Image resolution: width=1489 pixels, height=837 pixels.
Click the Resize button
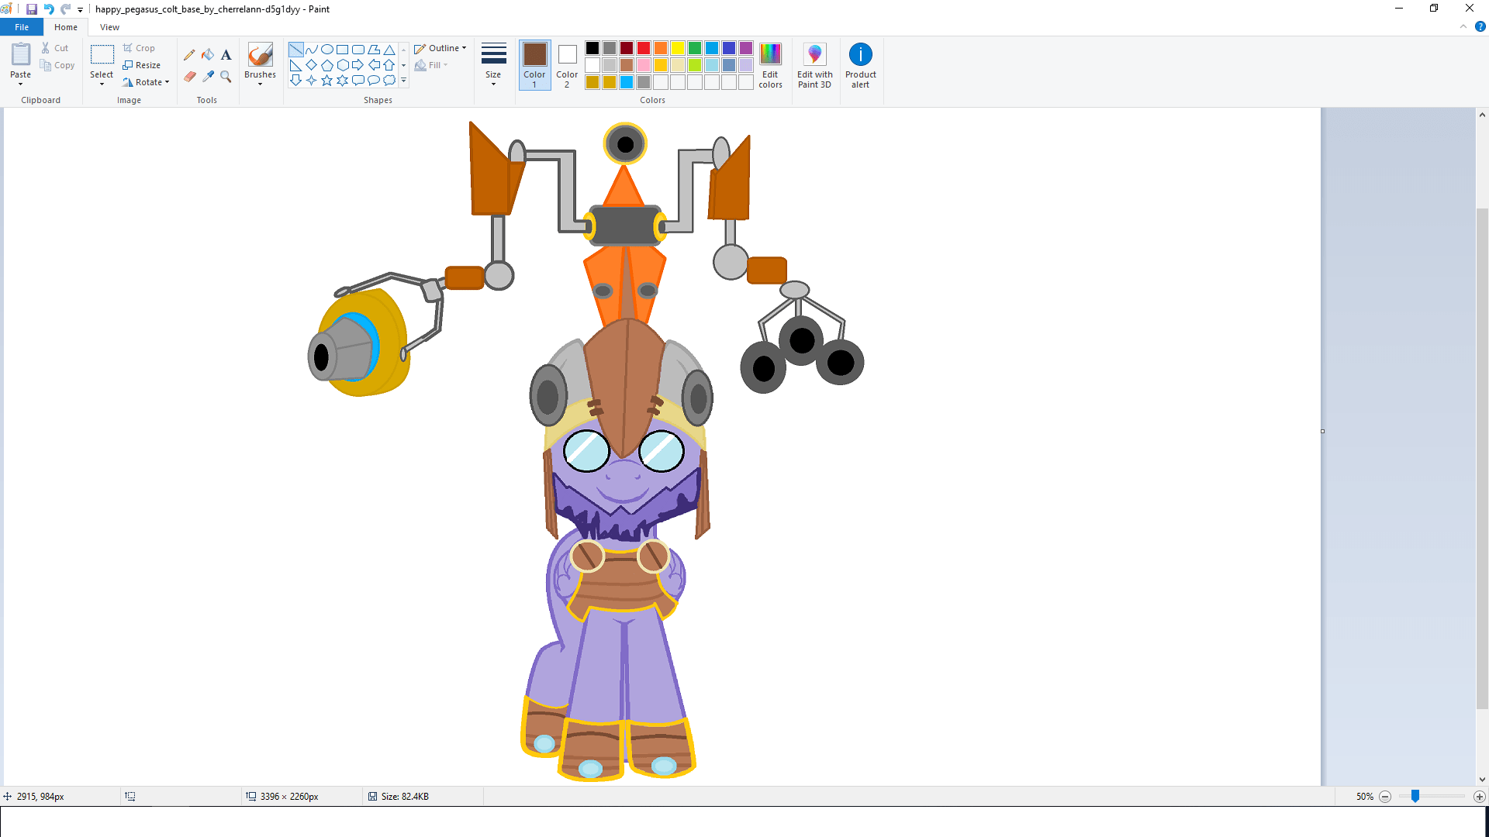click(141, 65)
